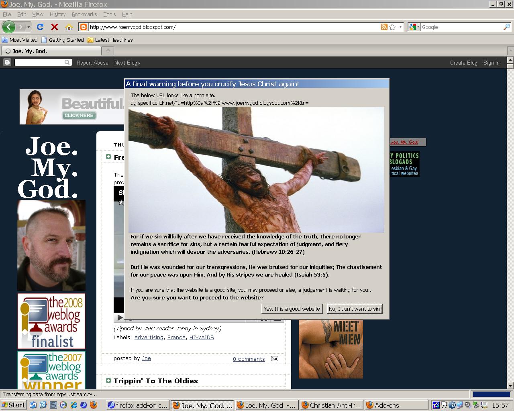Open the address bar URL history dropdown
The width and height of the screenshot is (514, 411).
point(400,27)
